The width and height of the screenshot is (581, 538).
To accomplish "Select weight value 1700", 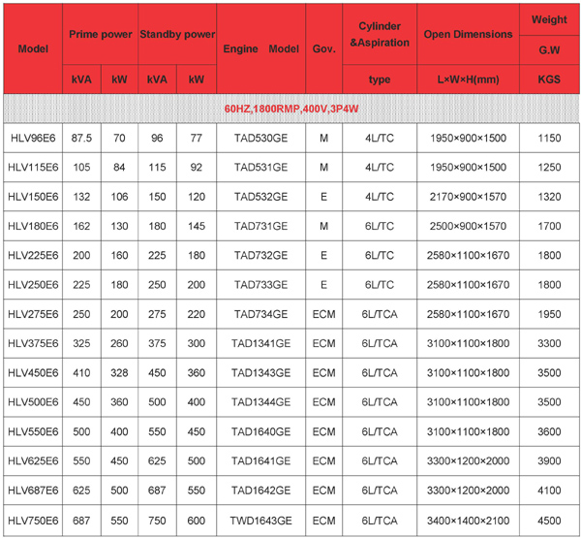I will pyautogui.click(x=549, y=226).
